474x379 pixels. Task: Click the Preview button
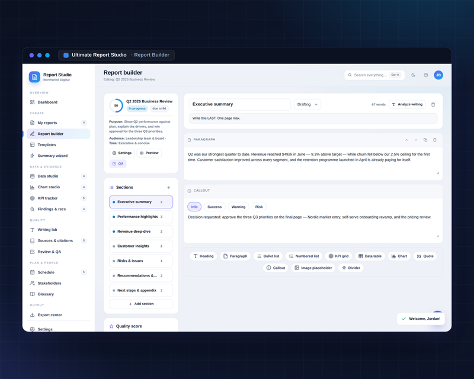pos(149,153)
